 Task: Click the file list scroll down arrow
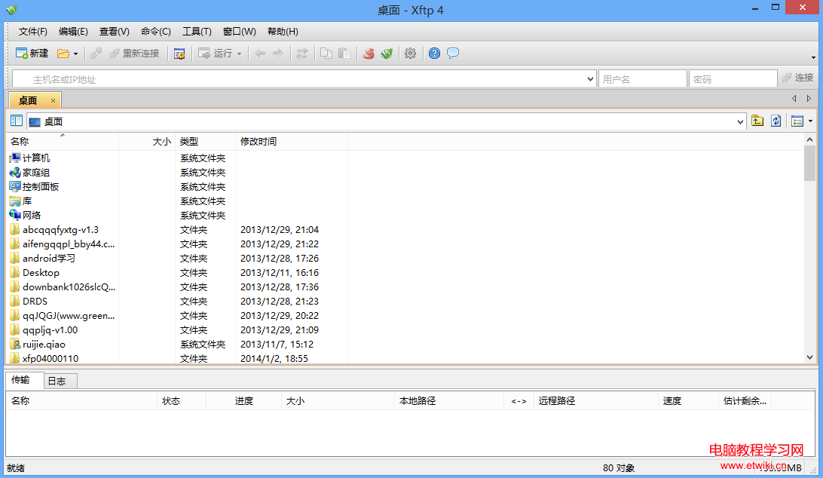(x=809, y=357)
